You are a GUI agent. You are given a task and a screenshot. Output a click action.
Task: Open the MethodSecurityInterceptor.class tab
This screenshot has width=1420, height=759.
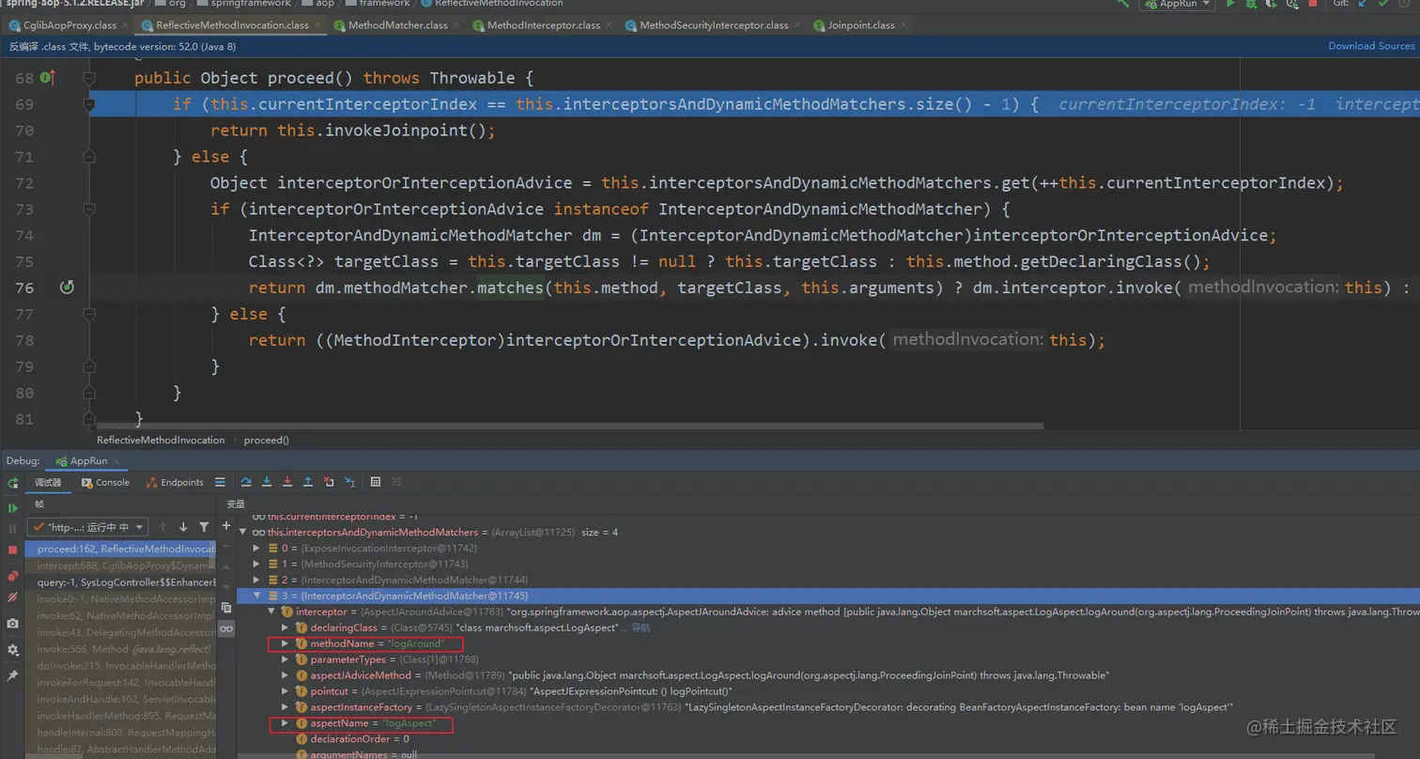tap(714, 25)
